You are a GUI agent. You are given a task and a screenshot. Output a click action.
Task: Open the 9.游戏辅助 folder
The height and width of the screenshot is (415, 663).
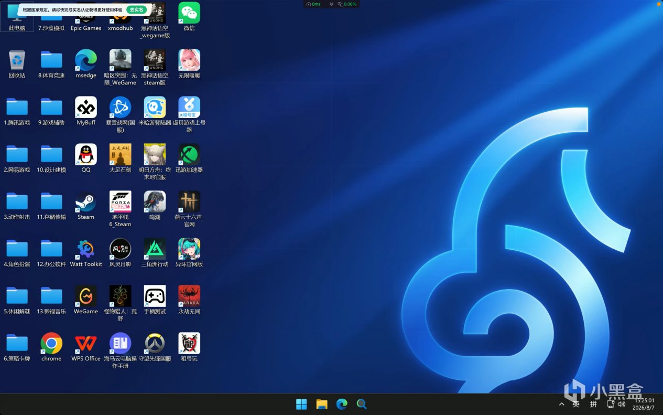51,108
